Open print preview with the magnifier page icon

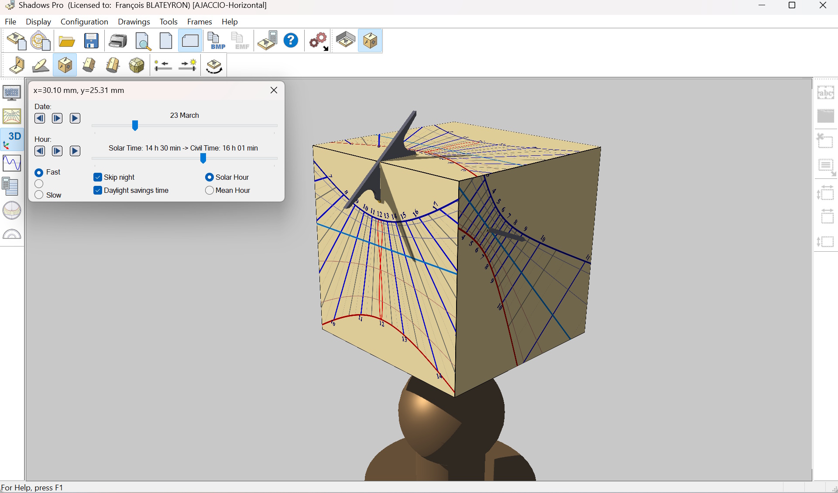pos(143,41)
